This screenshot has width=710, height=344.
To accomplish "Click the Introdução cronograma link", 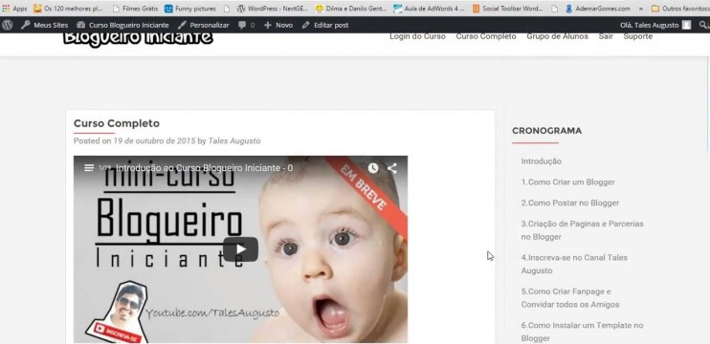I will click(541, 161).
